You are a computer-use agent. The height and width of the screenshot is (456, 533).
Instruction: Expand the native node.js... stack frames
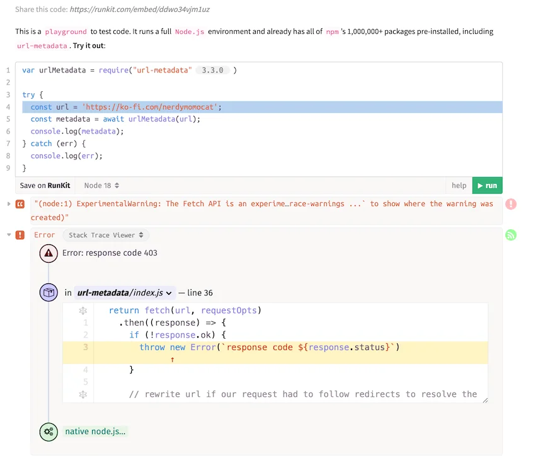pos(95,431)
